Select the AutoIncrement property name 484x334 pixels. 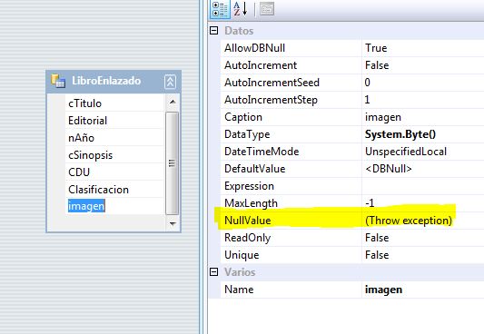pyautogui.click(x=261, y=65)
